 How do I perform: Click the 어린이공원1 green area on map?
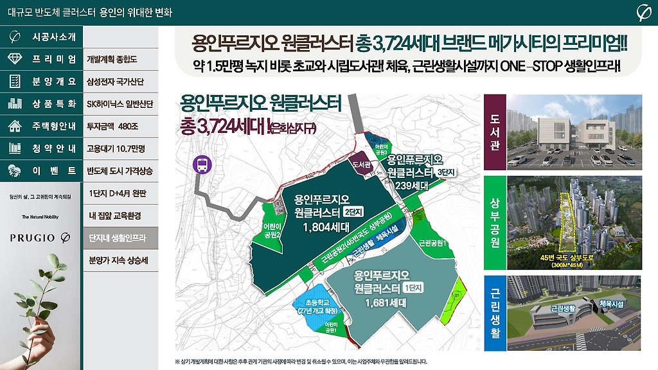coord(332,327)
